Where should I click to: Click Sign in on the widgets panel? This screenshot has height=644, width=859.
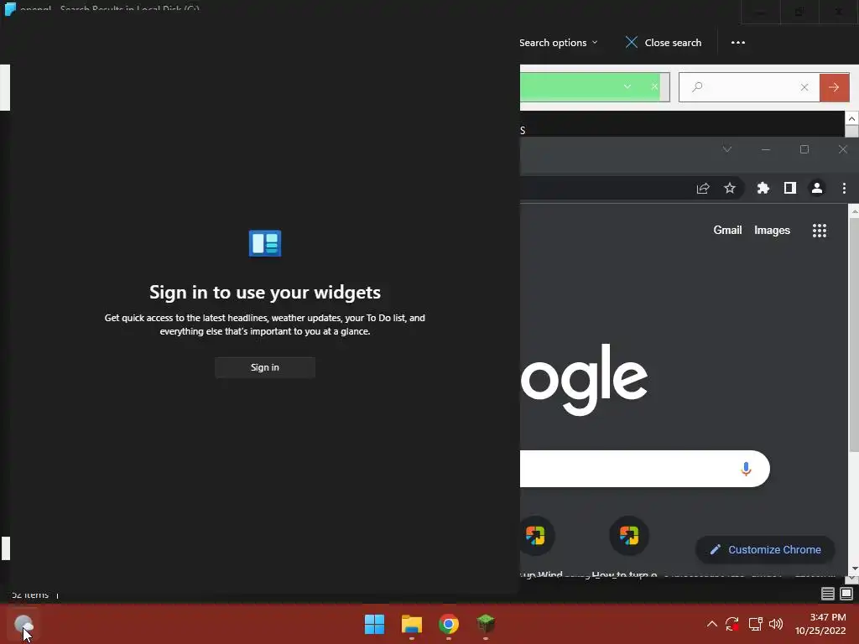coord(264,367)
